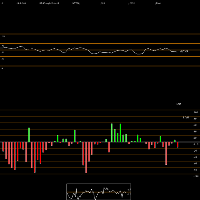Viewport: 200px width, 200px height.
Task: Click the -21 label in the mini chart
Action: [129, 194]
